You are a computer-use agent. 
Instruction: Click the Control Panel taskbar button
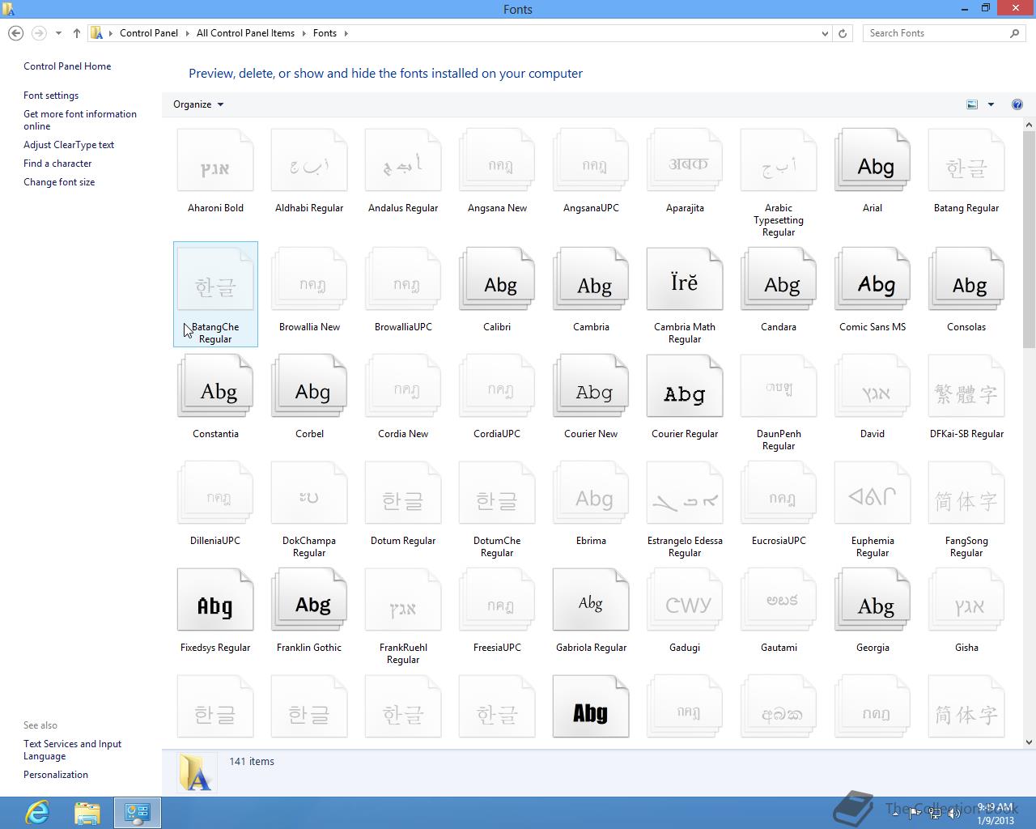[x=138, y=813]
